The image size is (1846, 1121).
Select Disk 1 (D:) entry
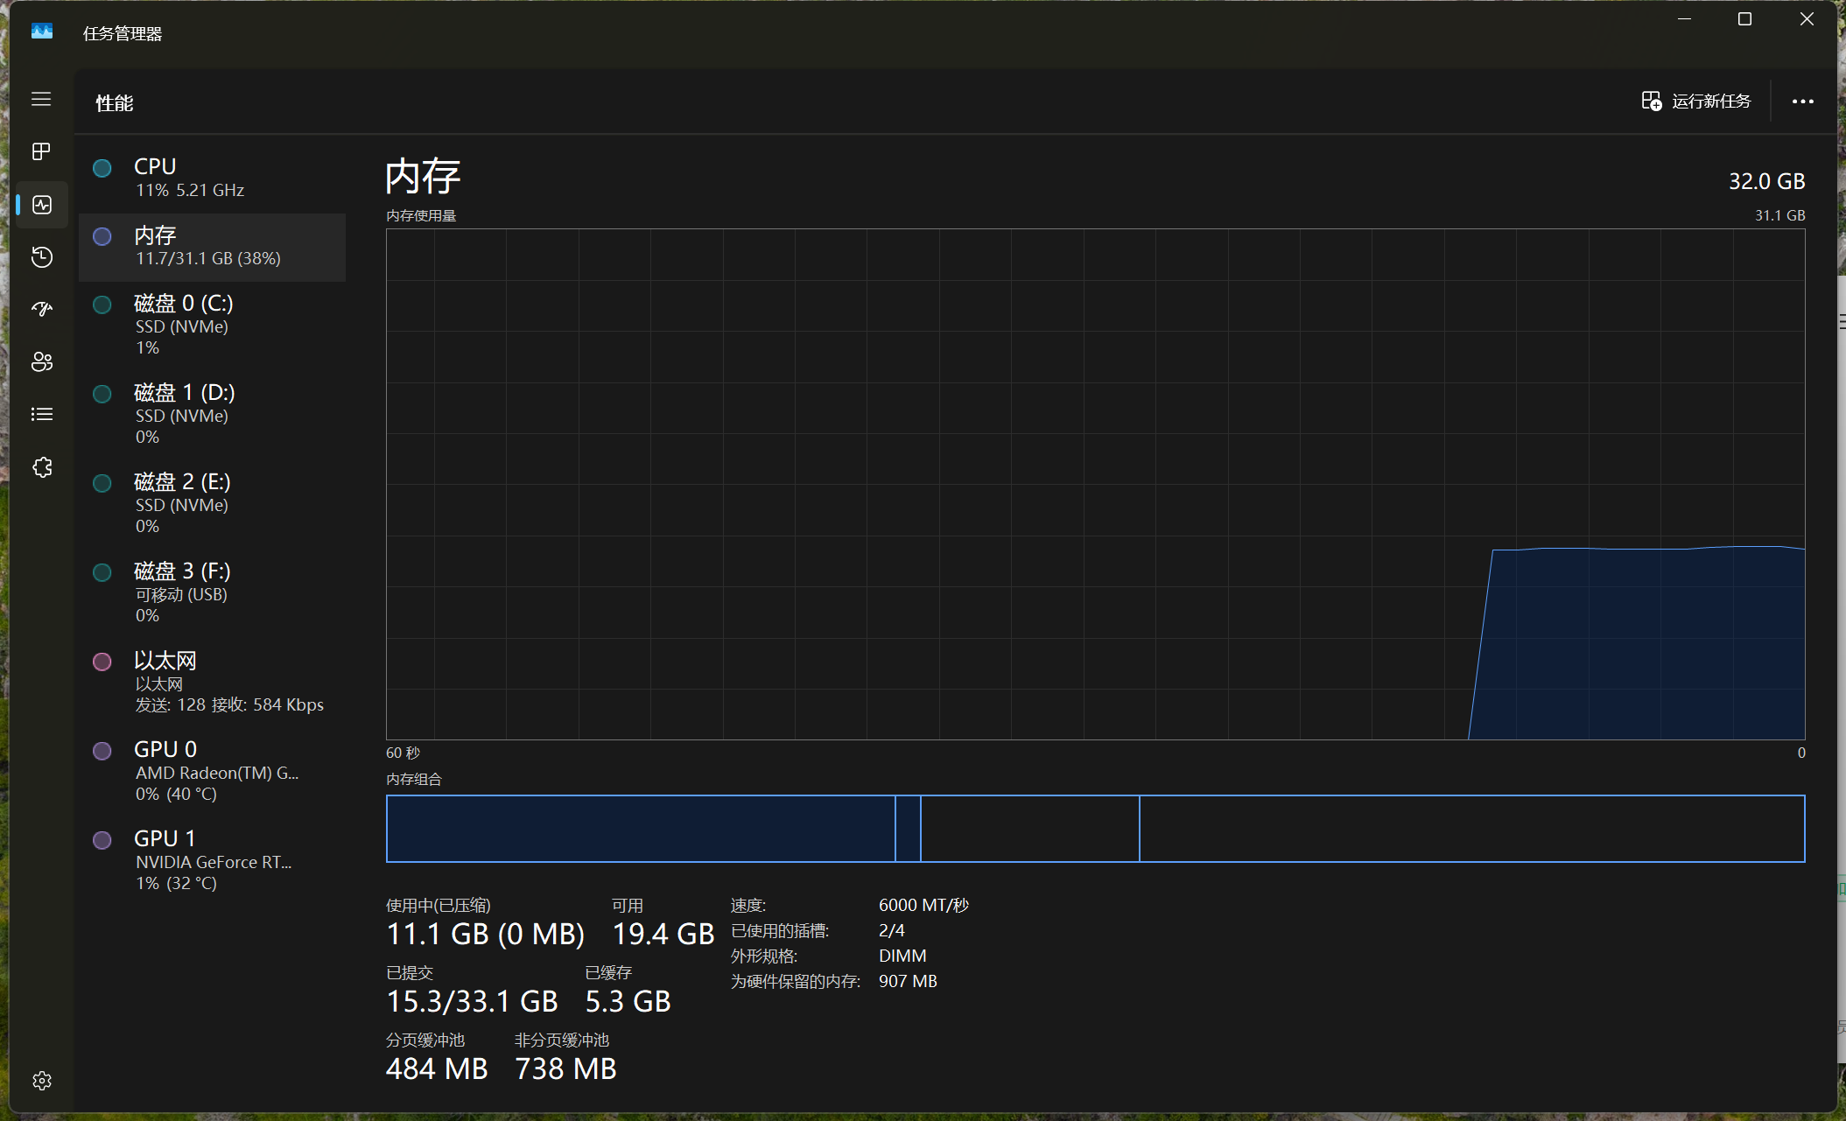coord(212,414)
